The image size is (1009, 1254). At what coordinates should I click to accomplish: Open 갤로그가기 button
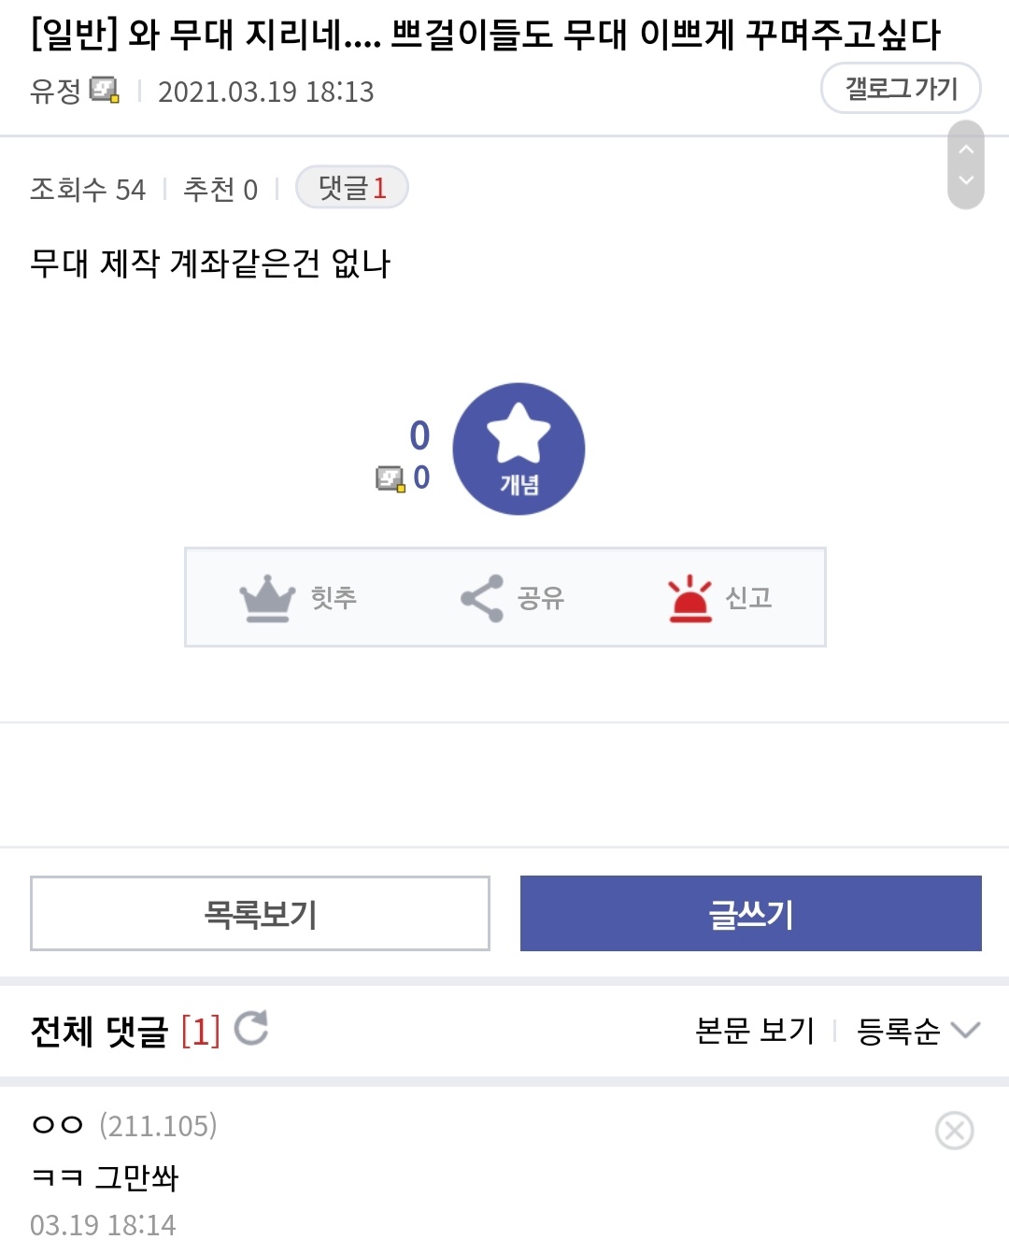[901, 89]
